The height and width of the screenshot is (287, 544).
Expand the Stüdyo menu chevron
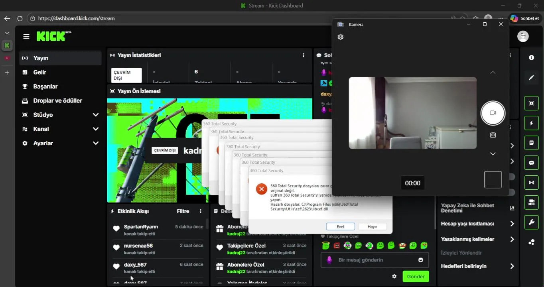(x=96, y=115)
